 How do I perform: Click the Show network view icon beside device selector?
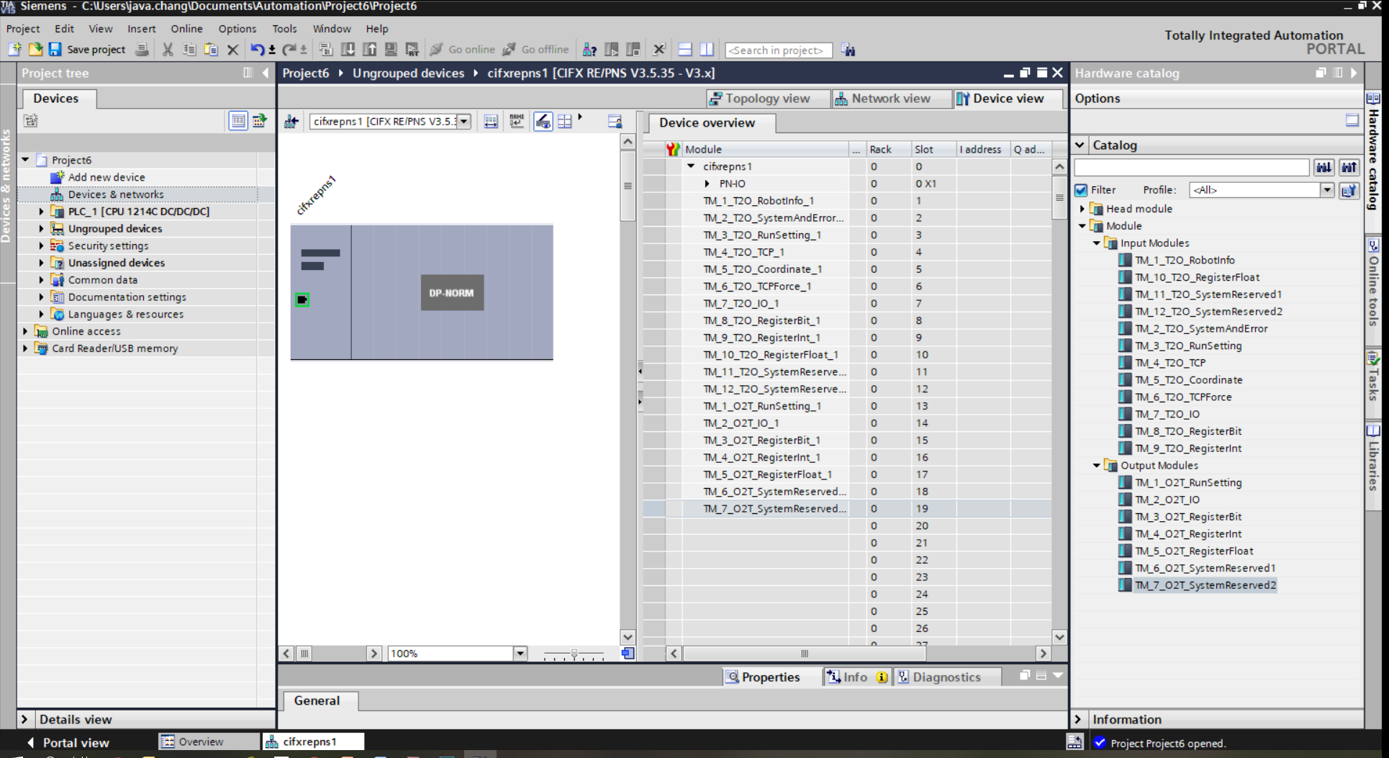point(291,121)
